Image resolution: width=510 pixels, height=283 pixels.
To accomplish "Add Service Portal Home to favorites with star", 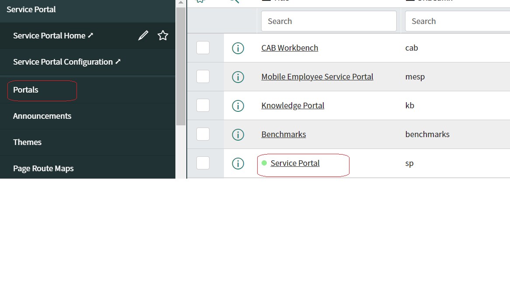I will pos(163,35).
